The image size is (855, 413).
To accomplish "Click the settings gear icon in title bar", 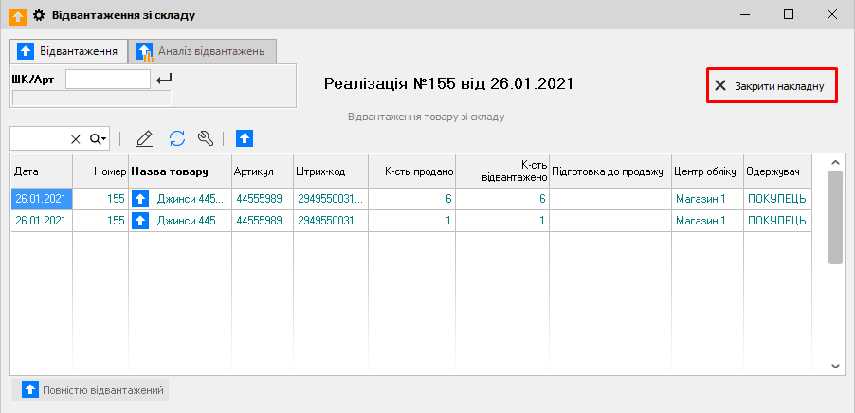I will (39, 15).
